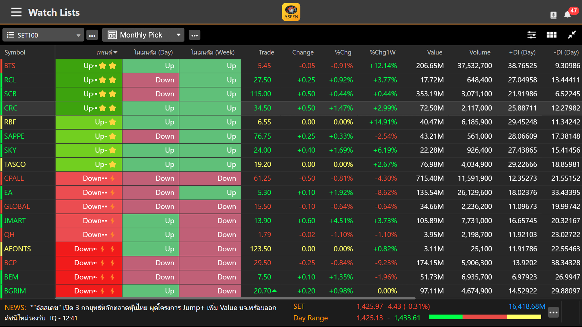This screenshot has height=327, width=582.
Task: Sort by the Trade column header
Action: (266, 52)
